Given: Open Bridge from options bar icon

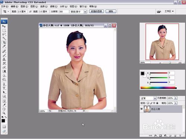Looking at the screenshot, I should 159,11.
